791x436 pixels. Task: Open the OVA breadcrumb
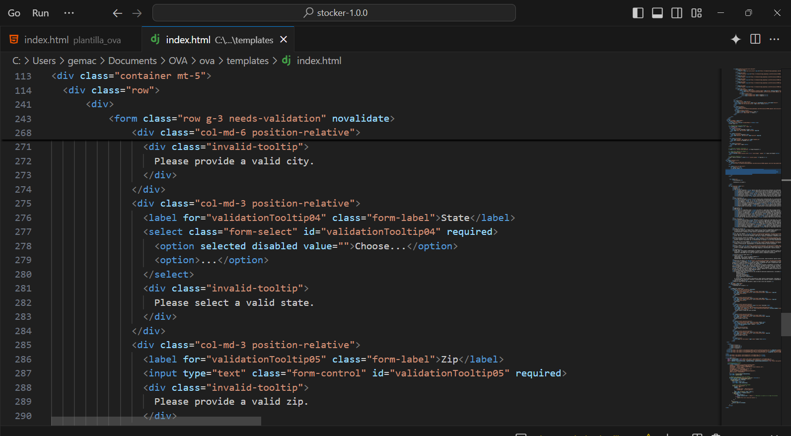point(178,61)
